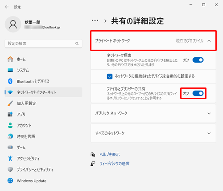
Task: Click the システム monitor icon
Action: point(10,70)
